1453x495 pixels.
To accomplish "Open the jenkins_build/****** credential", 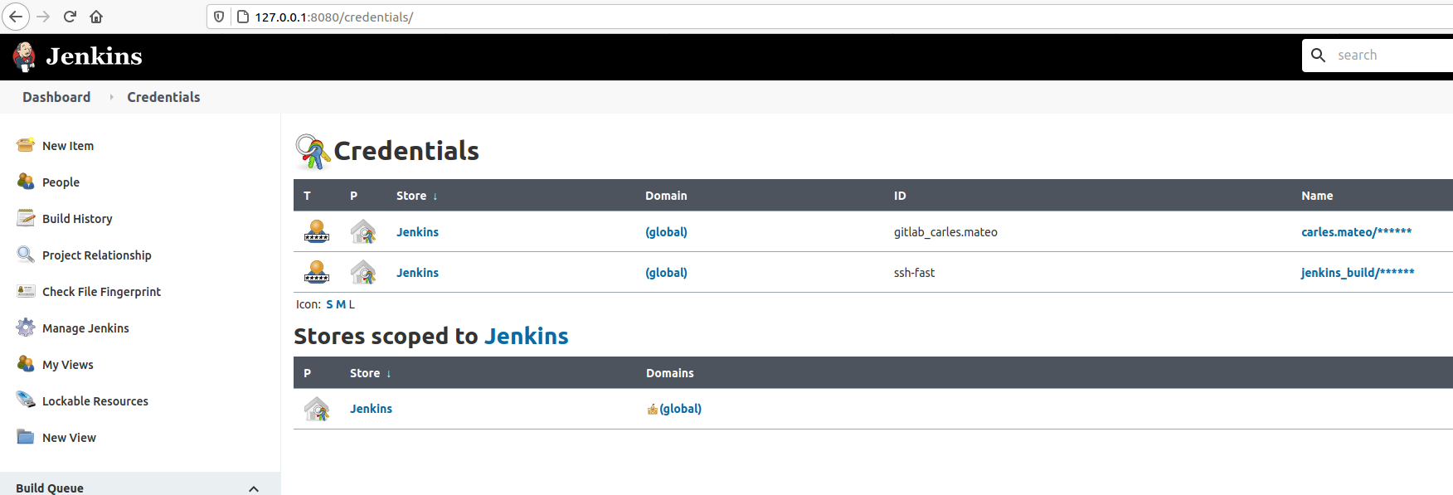I will (x=1358, y=273).
